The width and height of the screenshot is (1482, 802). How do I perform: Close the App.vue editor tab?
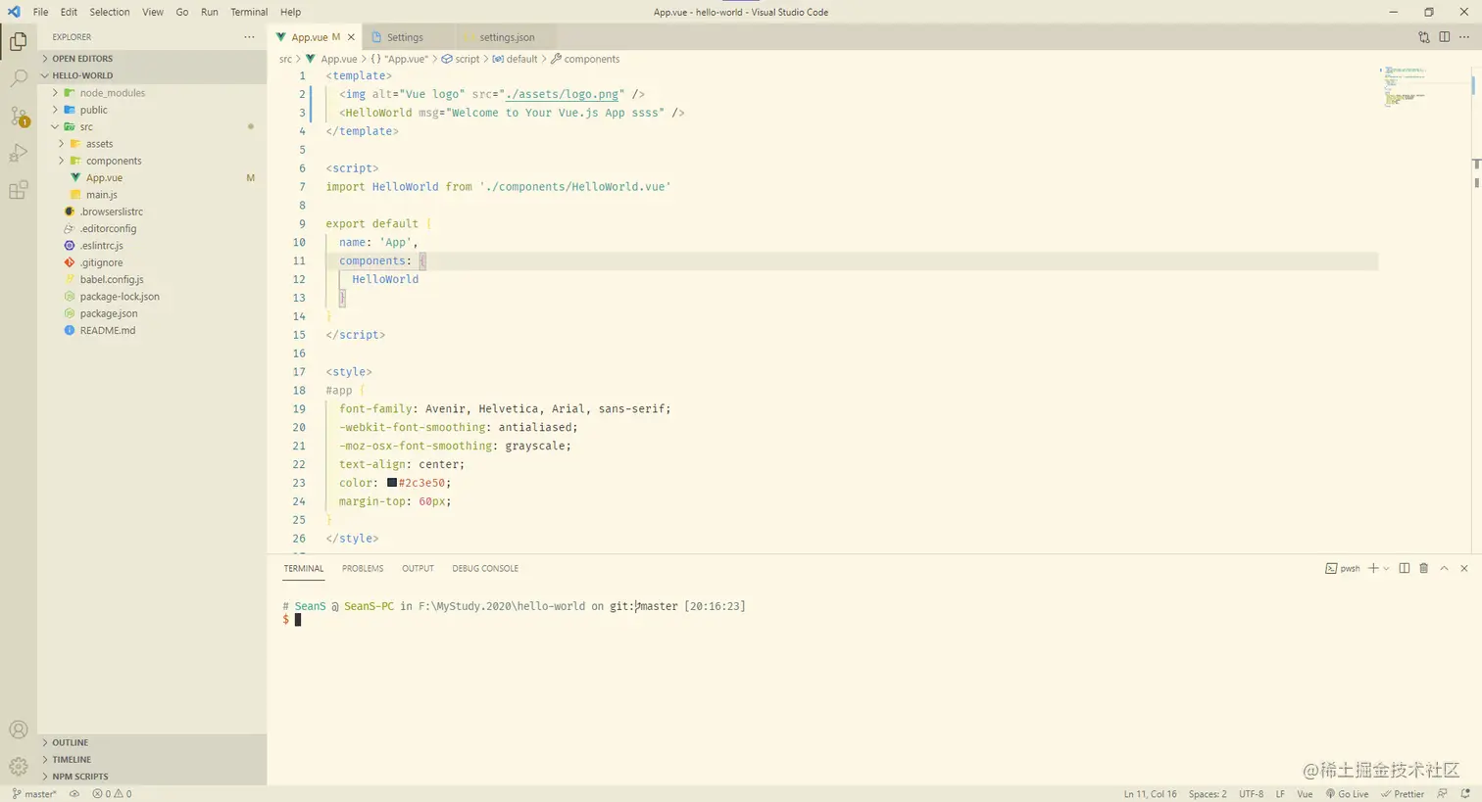351,37
